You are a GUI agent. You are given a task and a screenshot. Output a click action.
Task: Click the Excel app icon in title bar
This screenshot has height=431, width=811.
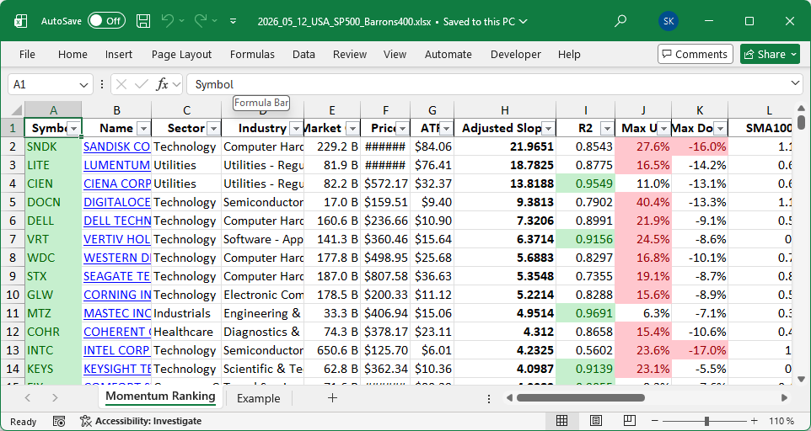pos(21,21)
